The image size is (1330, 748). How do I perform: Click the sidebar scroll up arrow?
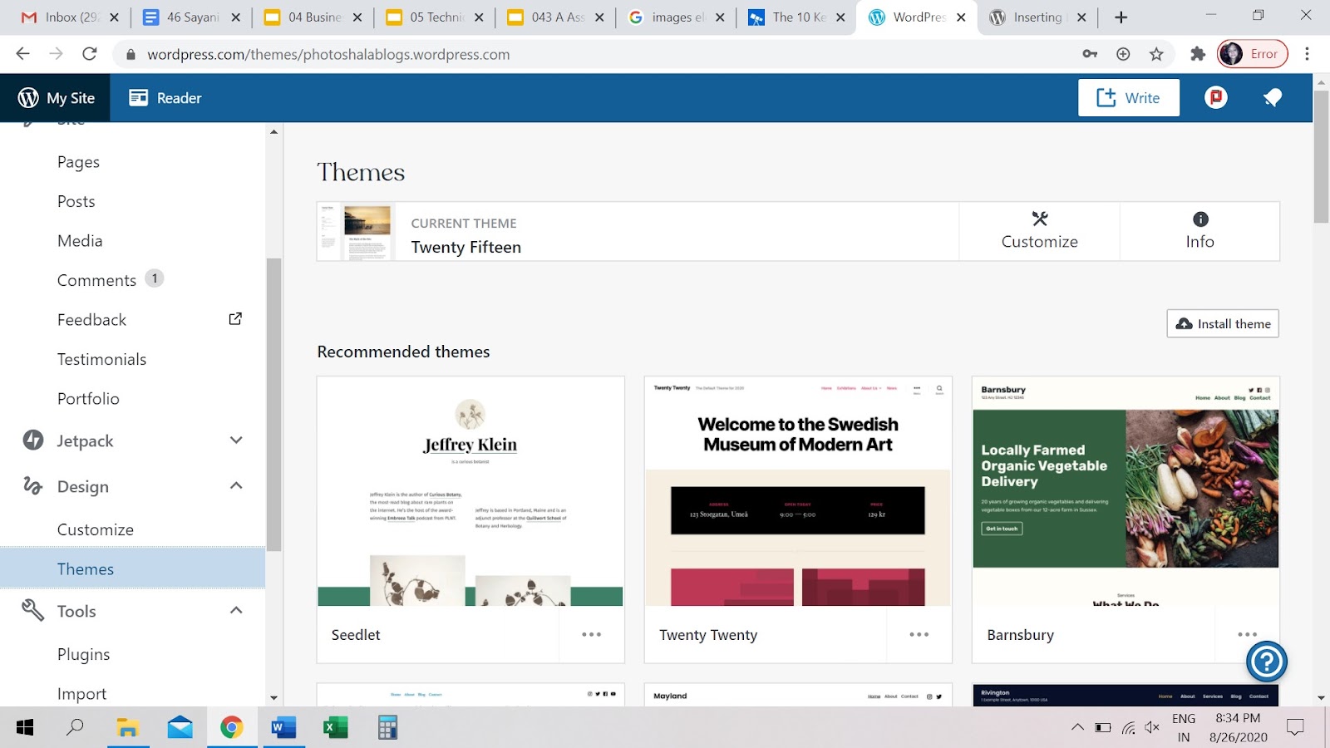click(273, 132)
